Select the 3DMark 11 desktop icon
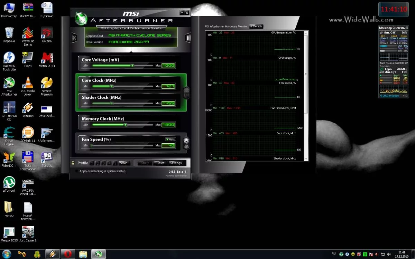 point(28,135)
